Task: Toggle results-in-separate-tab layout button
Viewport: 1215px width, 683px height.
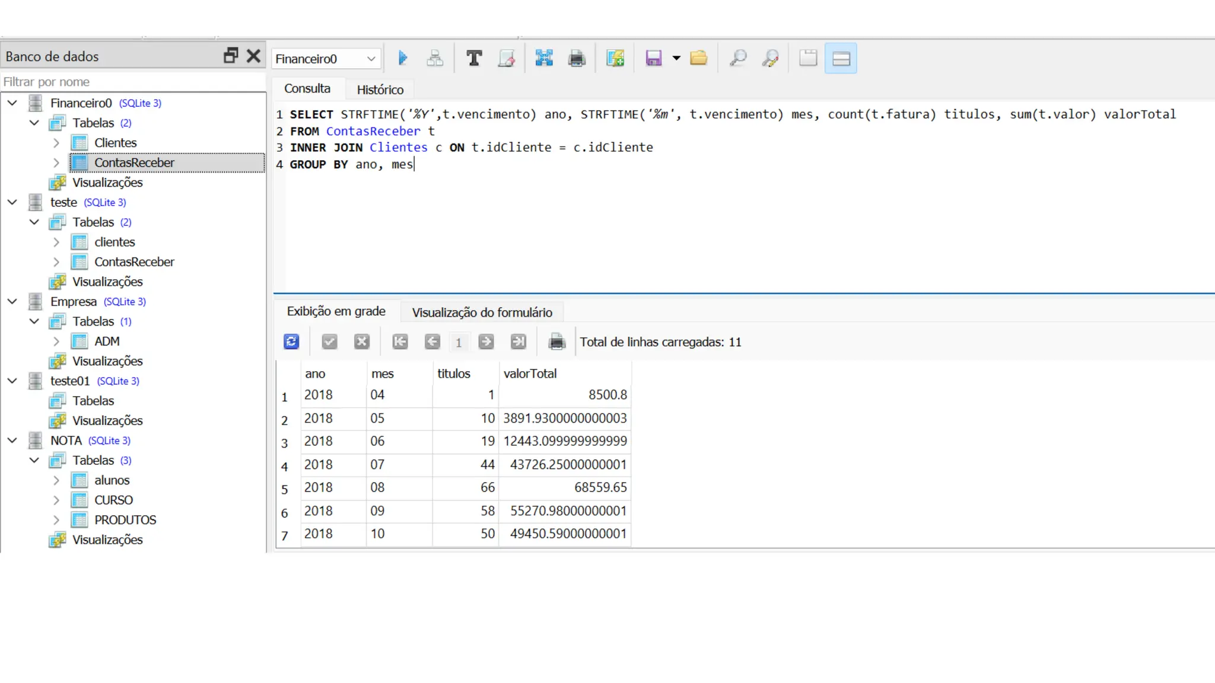Action: pyautogui.click(x=808, y=58)
